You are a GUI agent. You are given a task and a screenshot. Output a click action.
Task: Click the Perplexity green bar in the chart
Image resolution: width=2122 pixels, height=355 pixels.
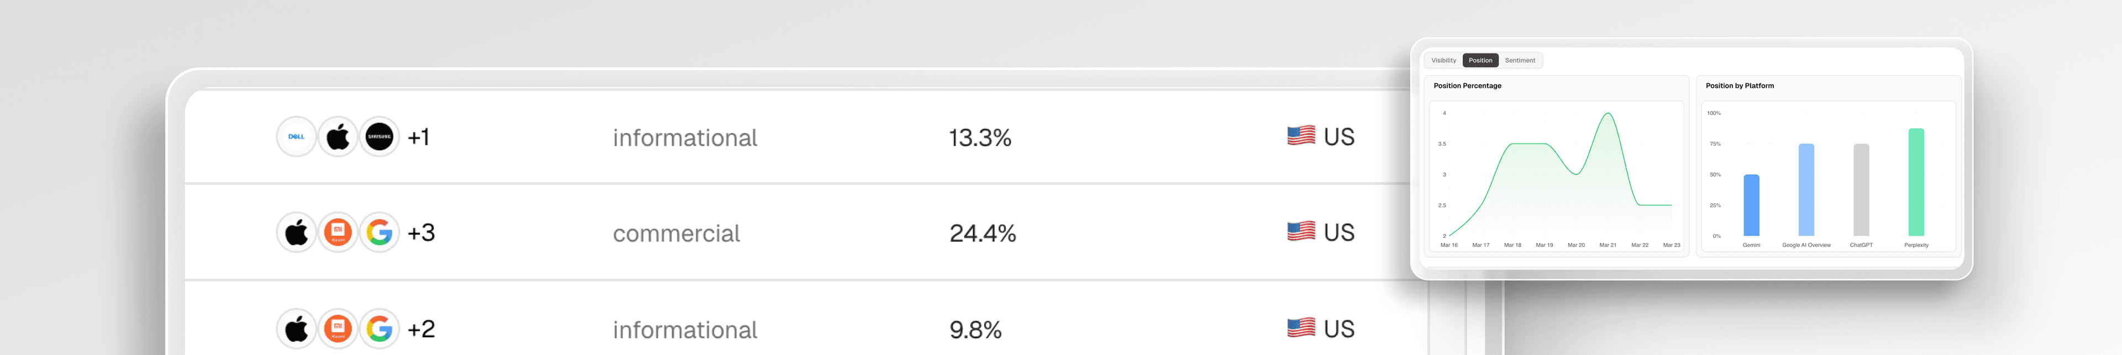[x=1916, y=183]
